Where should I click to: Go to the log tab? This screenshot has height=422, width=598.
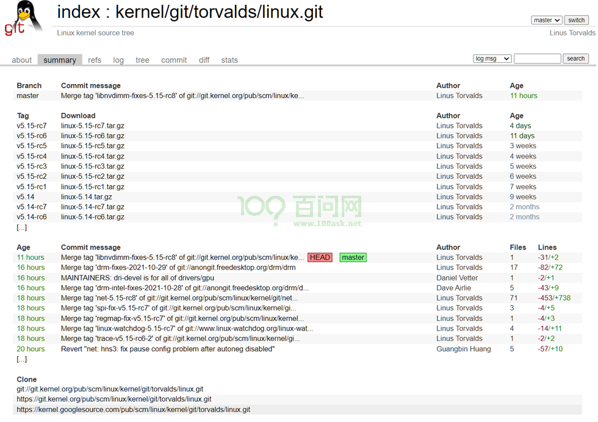[x=118, y=60]
